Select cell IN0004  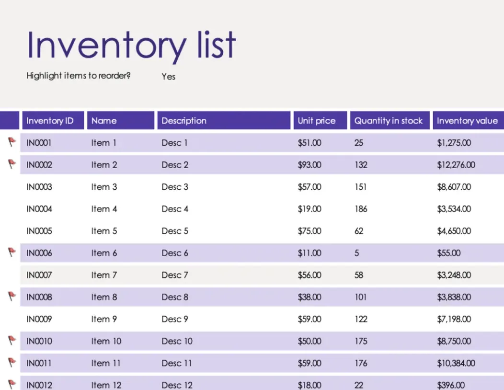[x=39, y=209]
